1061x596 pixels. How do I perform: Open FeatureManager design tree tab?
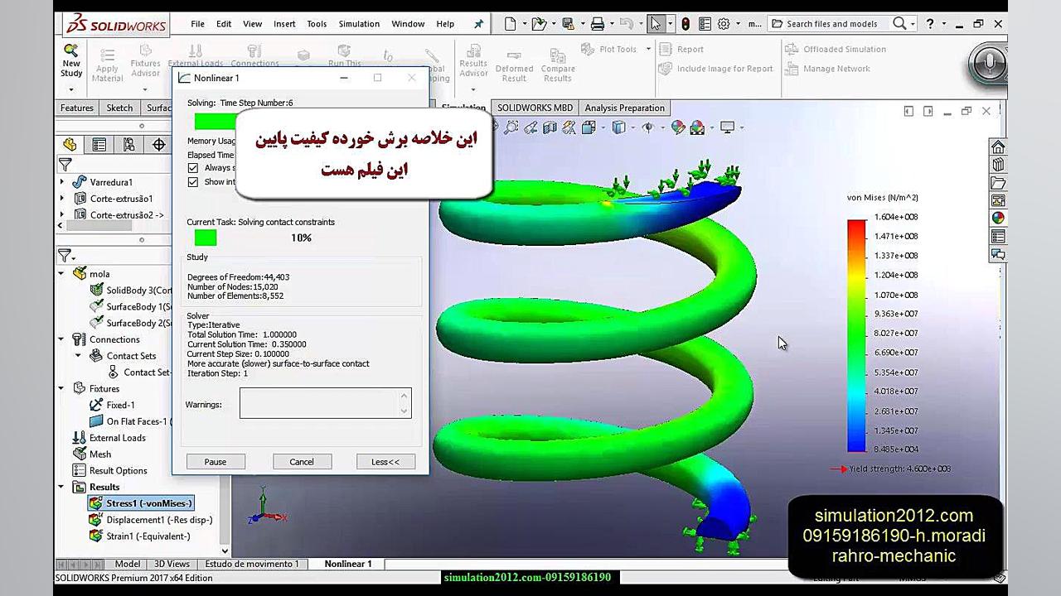pyautogui.click(x=70, y=145)
